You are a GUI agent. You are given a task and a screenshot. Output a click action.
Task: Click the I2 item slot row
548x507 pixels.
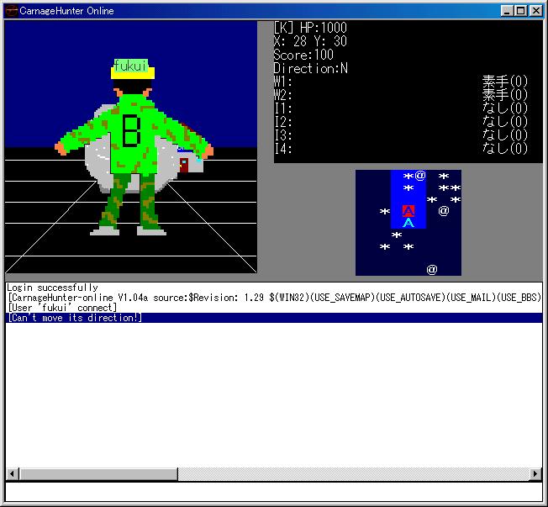click(401, 122)
